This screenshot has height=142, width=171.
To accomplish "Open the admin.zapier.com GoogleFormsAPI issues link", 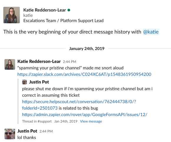I will (85, 115).
